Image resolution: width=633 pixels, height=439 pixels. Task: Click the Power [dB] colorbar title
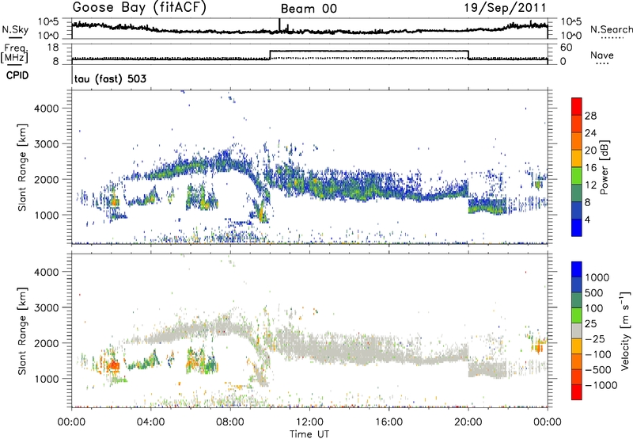point(604,167)
